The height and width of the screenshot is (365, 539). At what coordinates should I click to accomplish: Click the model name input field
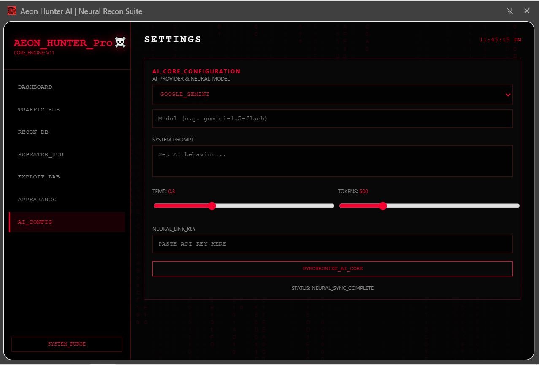(333, 119)
